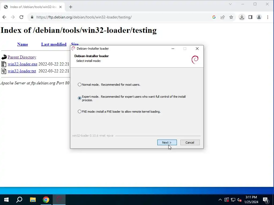Screen dimensions: 274x205
Task: Click the win32-loader.exe binary file icon
Action: (4, 64)
